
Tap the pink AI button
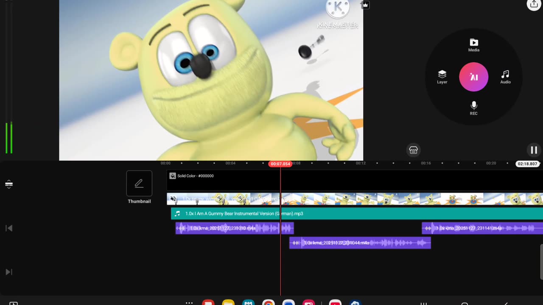[x=474, y=77]
